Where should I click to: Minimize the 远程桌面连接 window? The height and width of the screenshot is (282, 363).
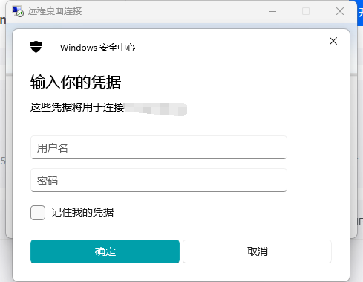tap(272, 11)
